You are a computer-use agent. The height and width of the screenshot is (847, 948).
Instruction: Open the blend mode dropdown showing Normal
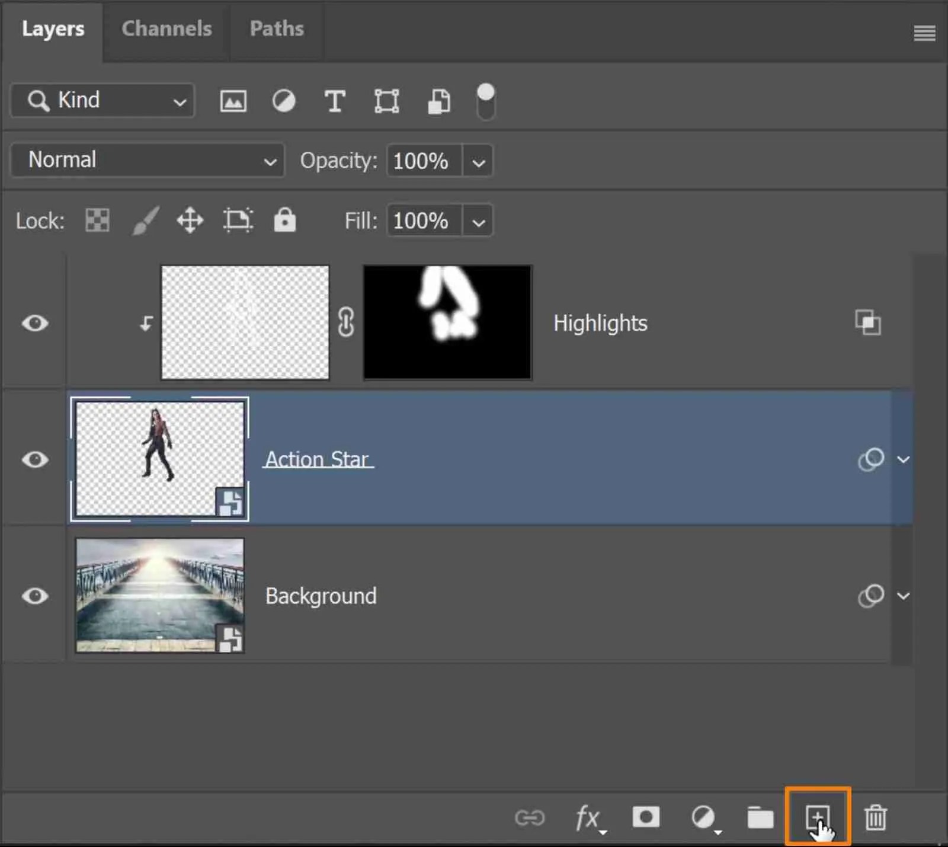click(x=147, y=160)
